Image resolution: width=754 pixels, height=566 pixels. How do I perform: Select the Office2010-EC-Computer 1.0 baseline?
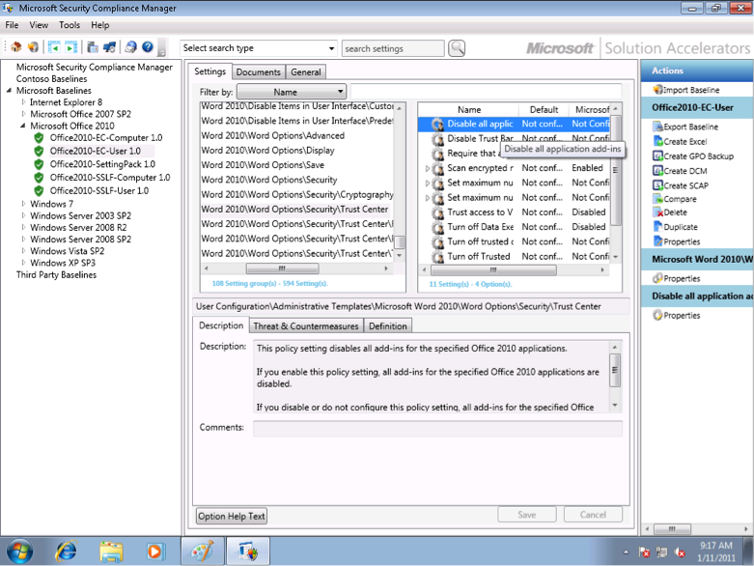click(x=106, y=137)
